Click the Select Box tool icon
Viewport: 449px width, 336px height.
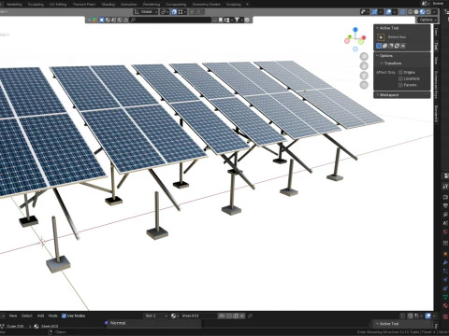[x=381, y=37]
